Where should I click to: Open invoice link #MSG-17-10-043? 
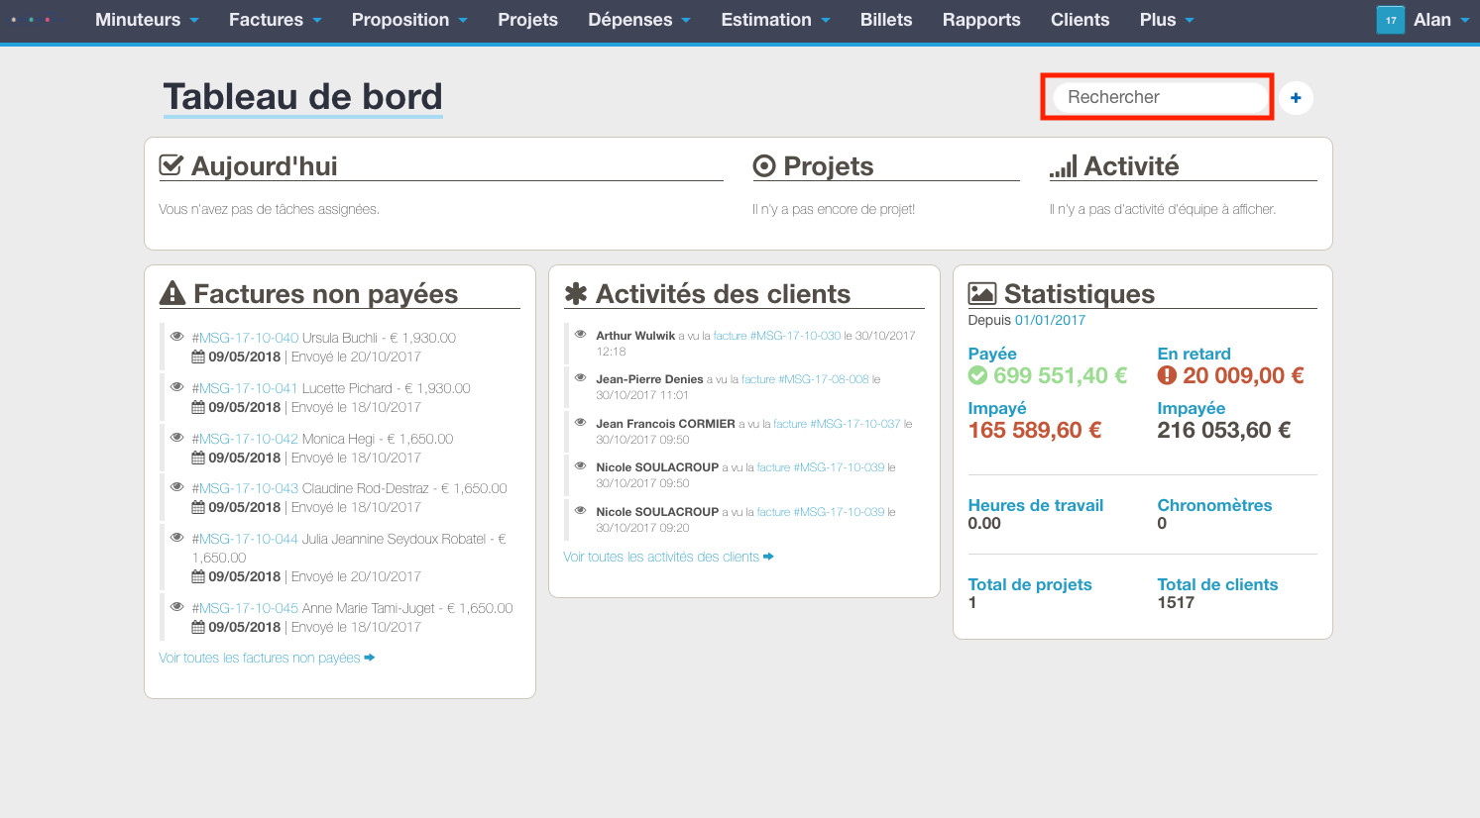[245, 488]
